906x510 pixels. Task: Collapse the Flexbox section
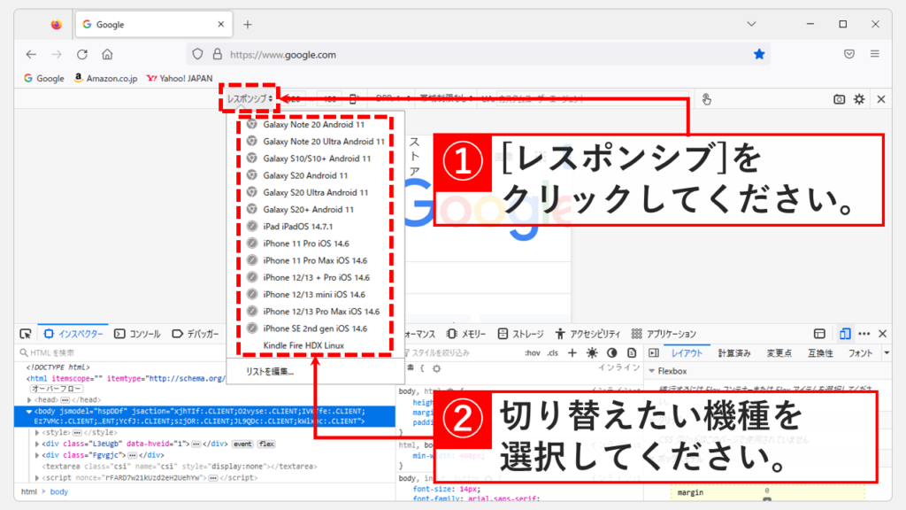pyautogui.click(x=652, y=371)
